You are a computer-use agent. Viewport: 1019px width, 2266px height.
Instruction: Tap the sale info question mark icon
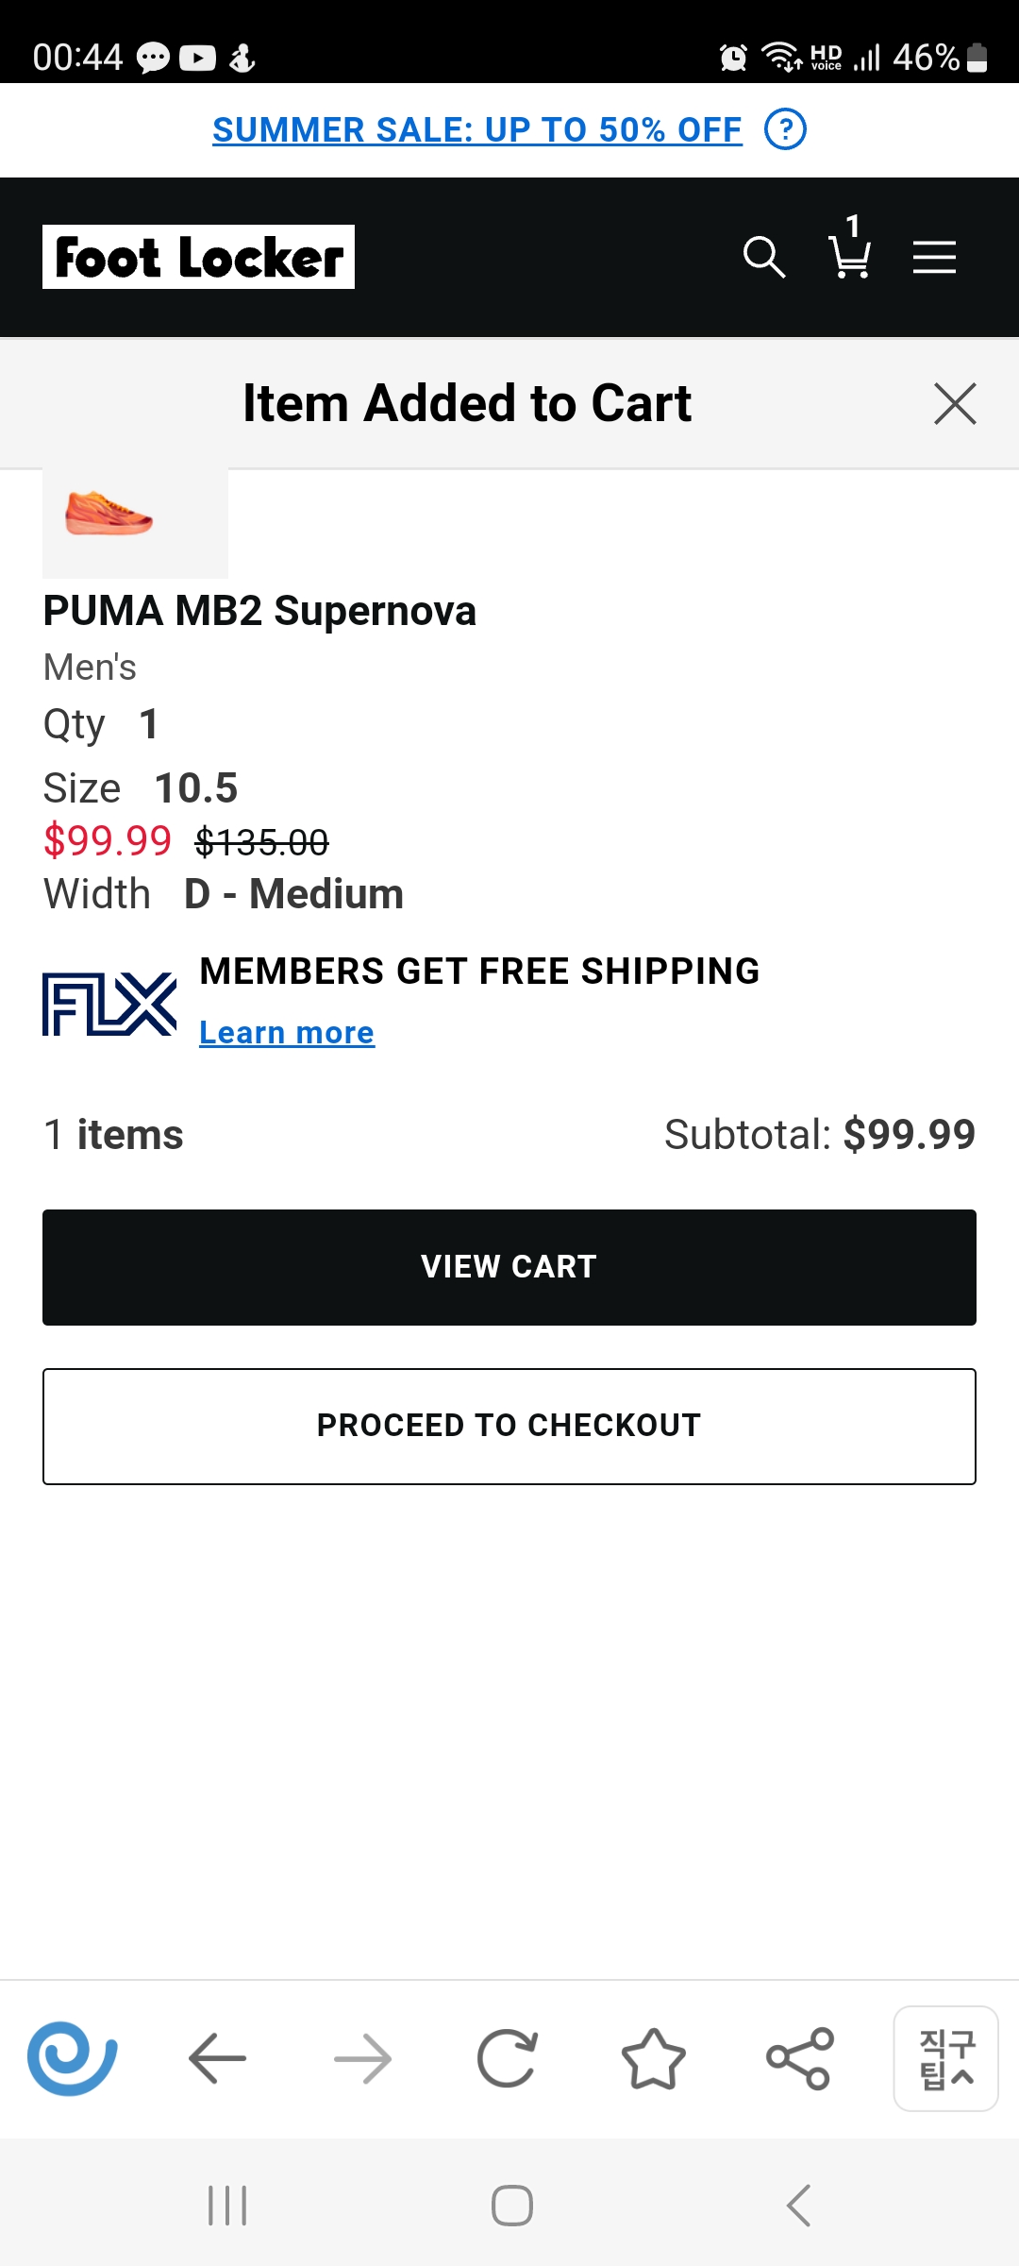785,130
